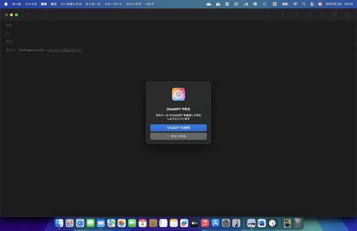This screenshot has height=231, width=357.
Task: Open the emoji picker smiley icon
Action: tap(335, 15)
